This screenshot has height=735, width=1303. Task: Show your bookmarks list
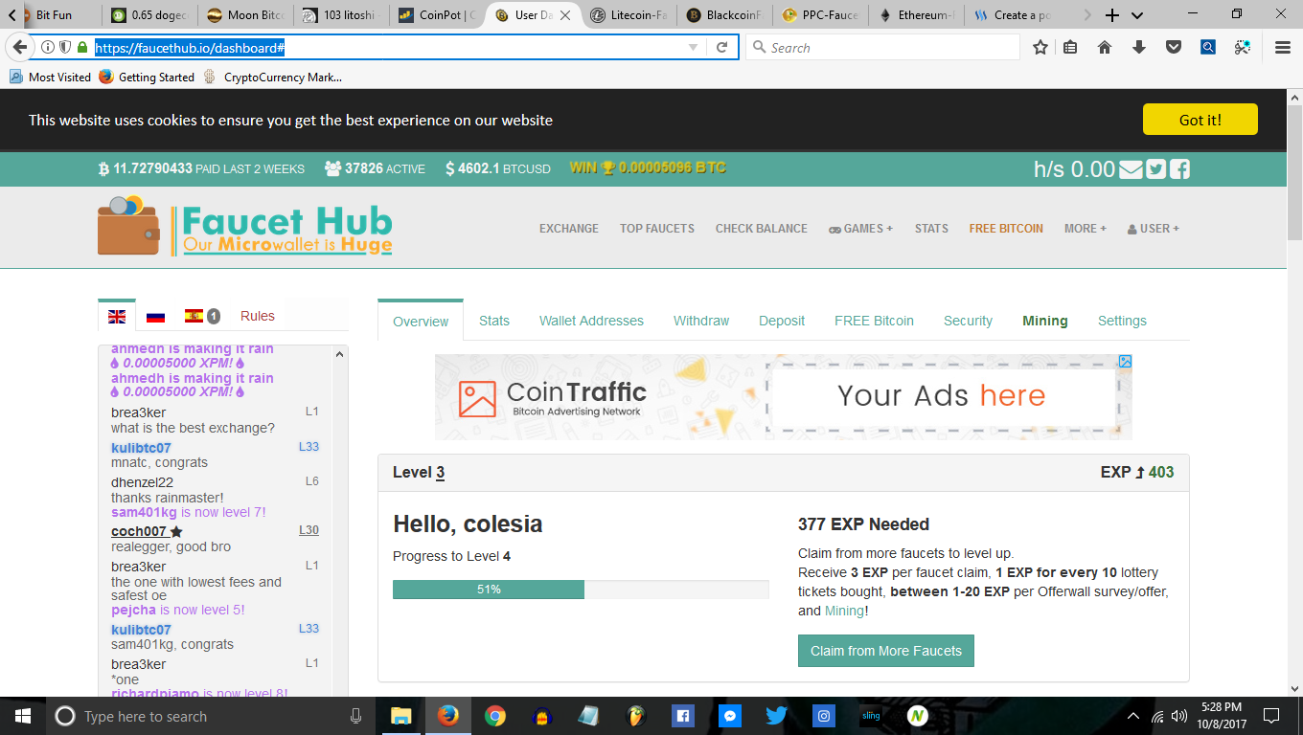coord(1071,47)
